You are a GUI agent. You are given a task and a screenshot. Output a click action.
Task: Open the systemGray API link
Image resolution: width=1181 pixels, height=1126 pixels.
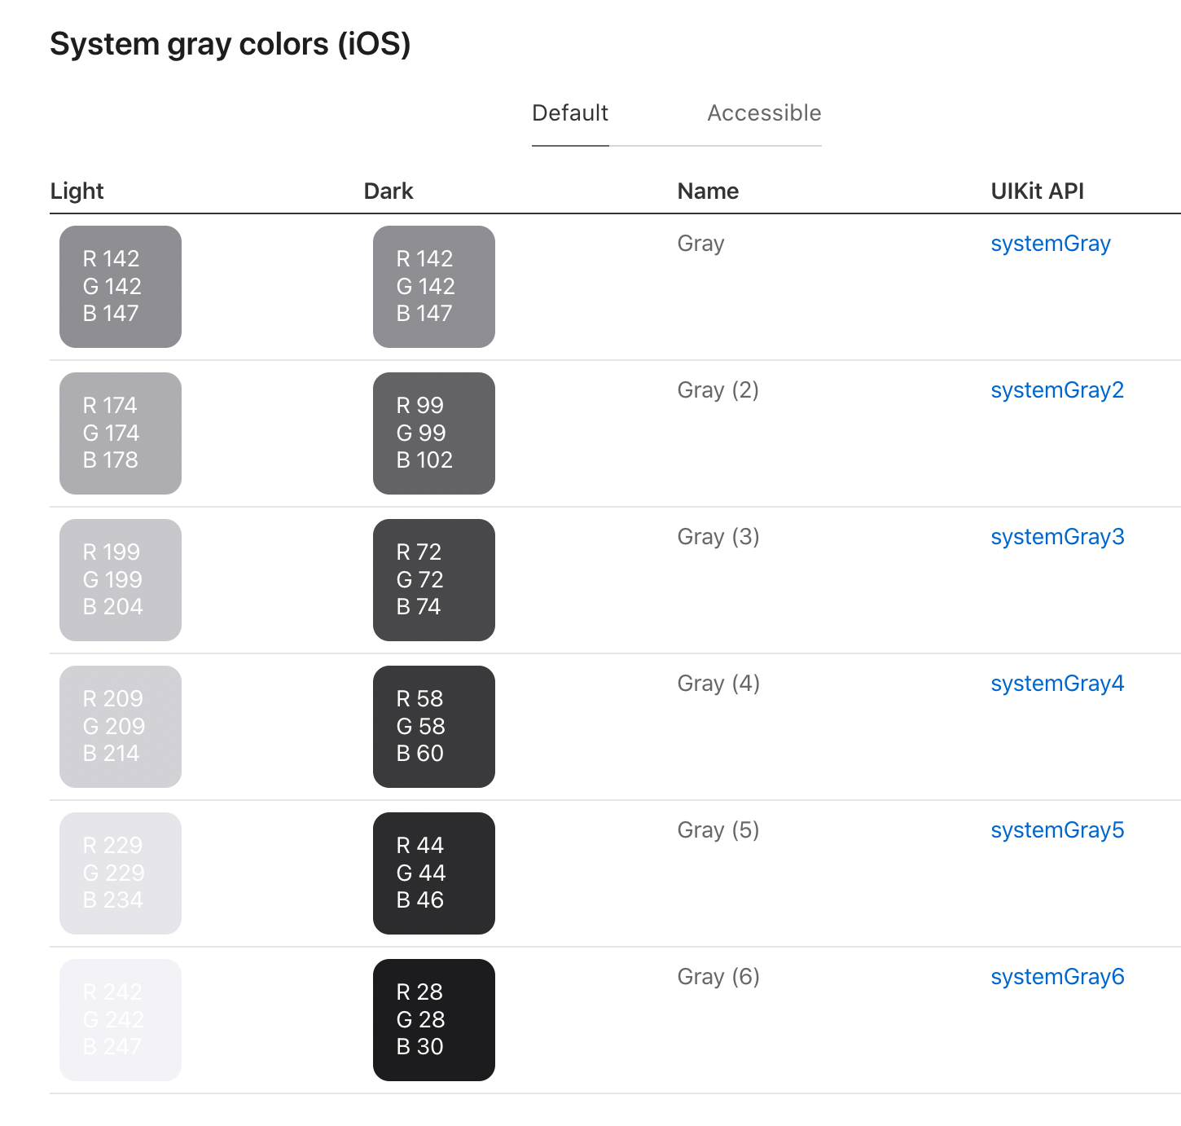pos(1050,243)
